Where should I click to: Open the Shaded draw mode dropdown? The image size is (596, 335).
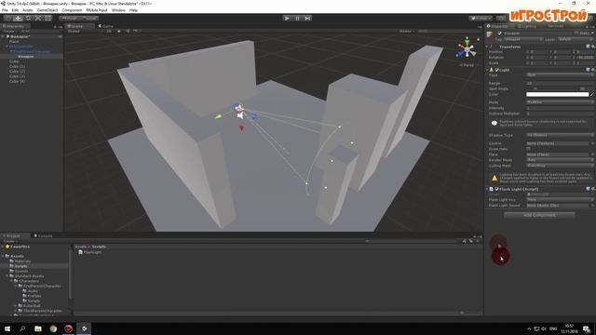pyautogui.click(x=84, y=31)
